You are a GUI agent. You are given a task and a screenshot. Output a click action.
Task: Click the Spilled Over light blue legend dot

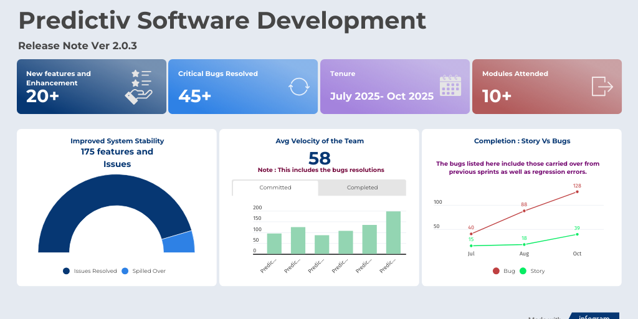(125, 271)
